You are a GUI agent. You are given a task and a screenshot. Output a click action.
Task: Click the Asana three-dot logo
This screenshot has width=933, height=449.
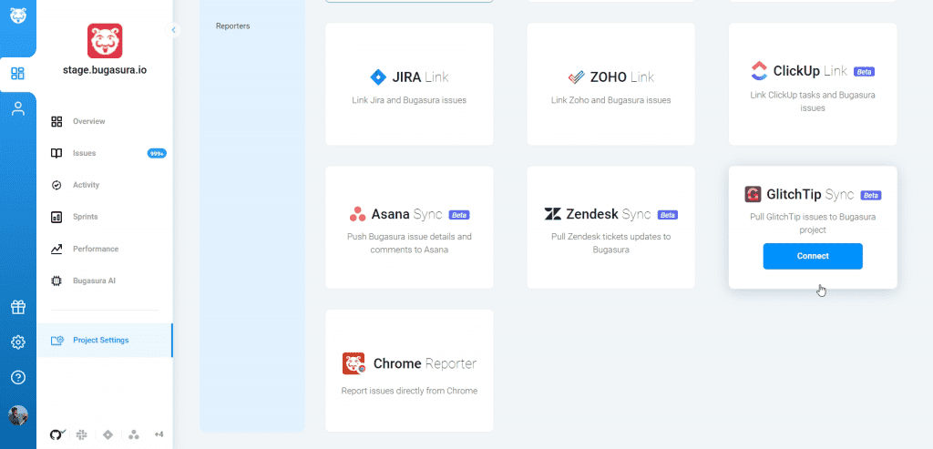pos(357,214)
